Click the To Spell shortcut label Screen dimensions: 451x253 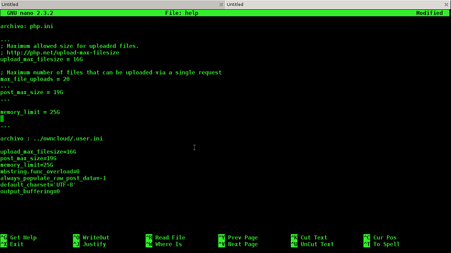(x=386, y=245)
